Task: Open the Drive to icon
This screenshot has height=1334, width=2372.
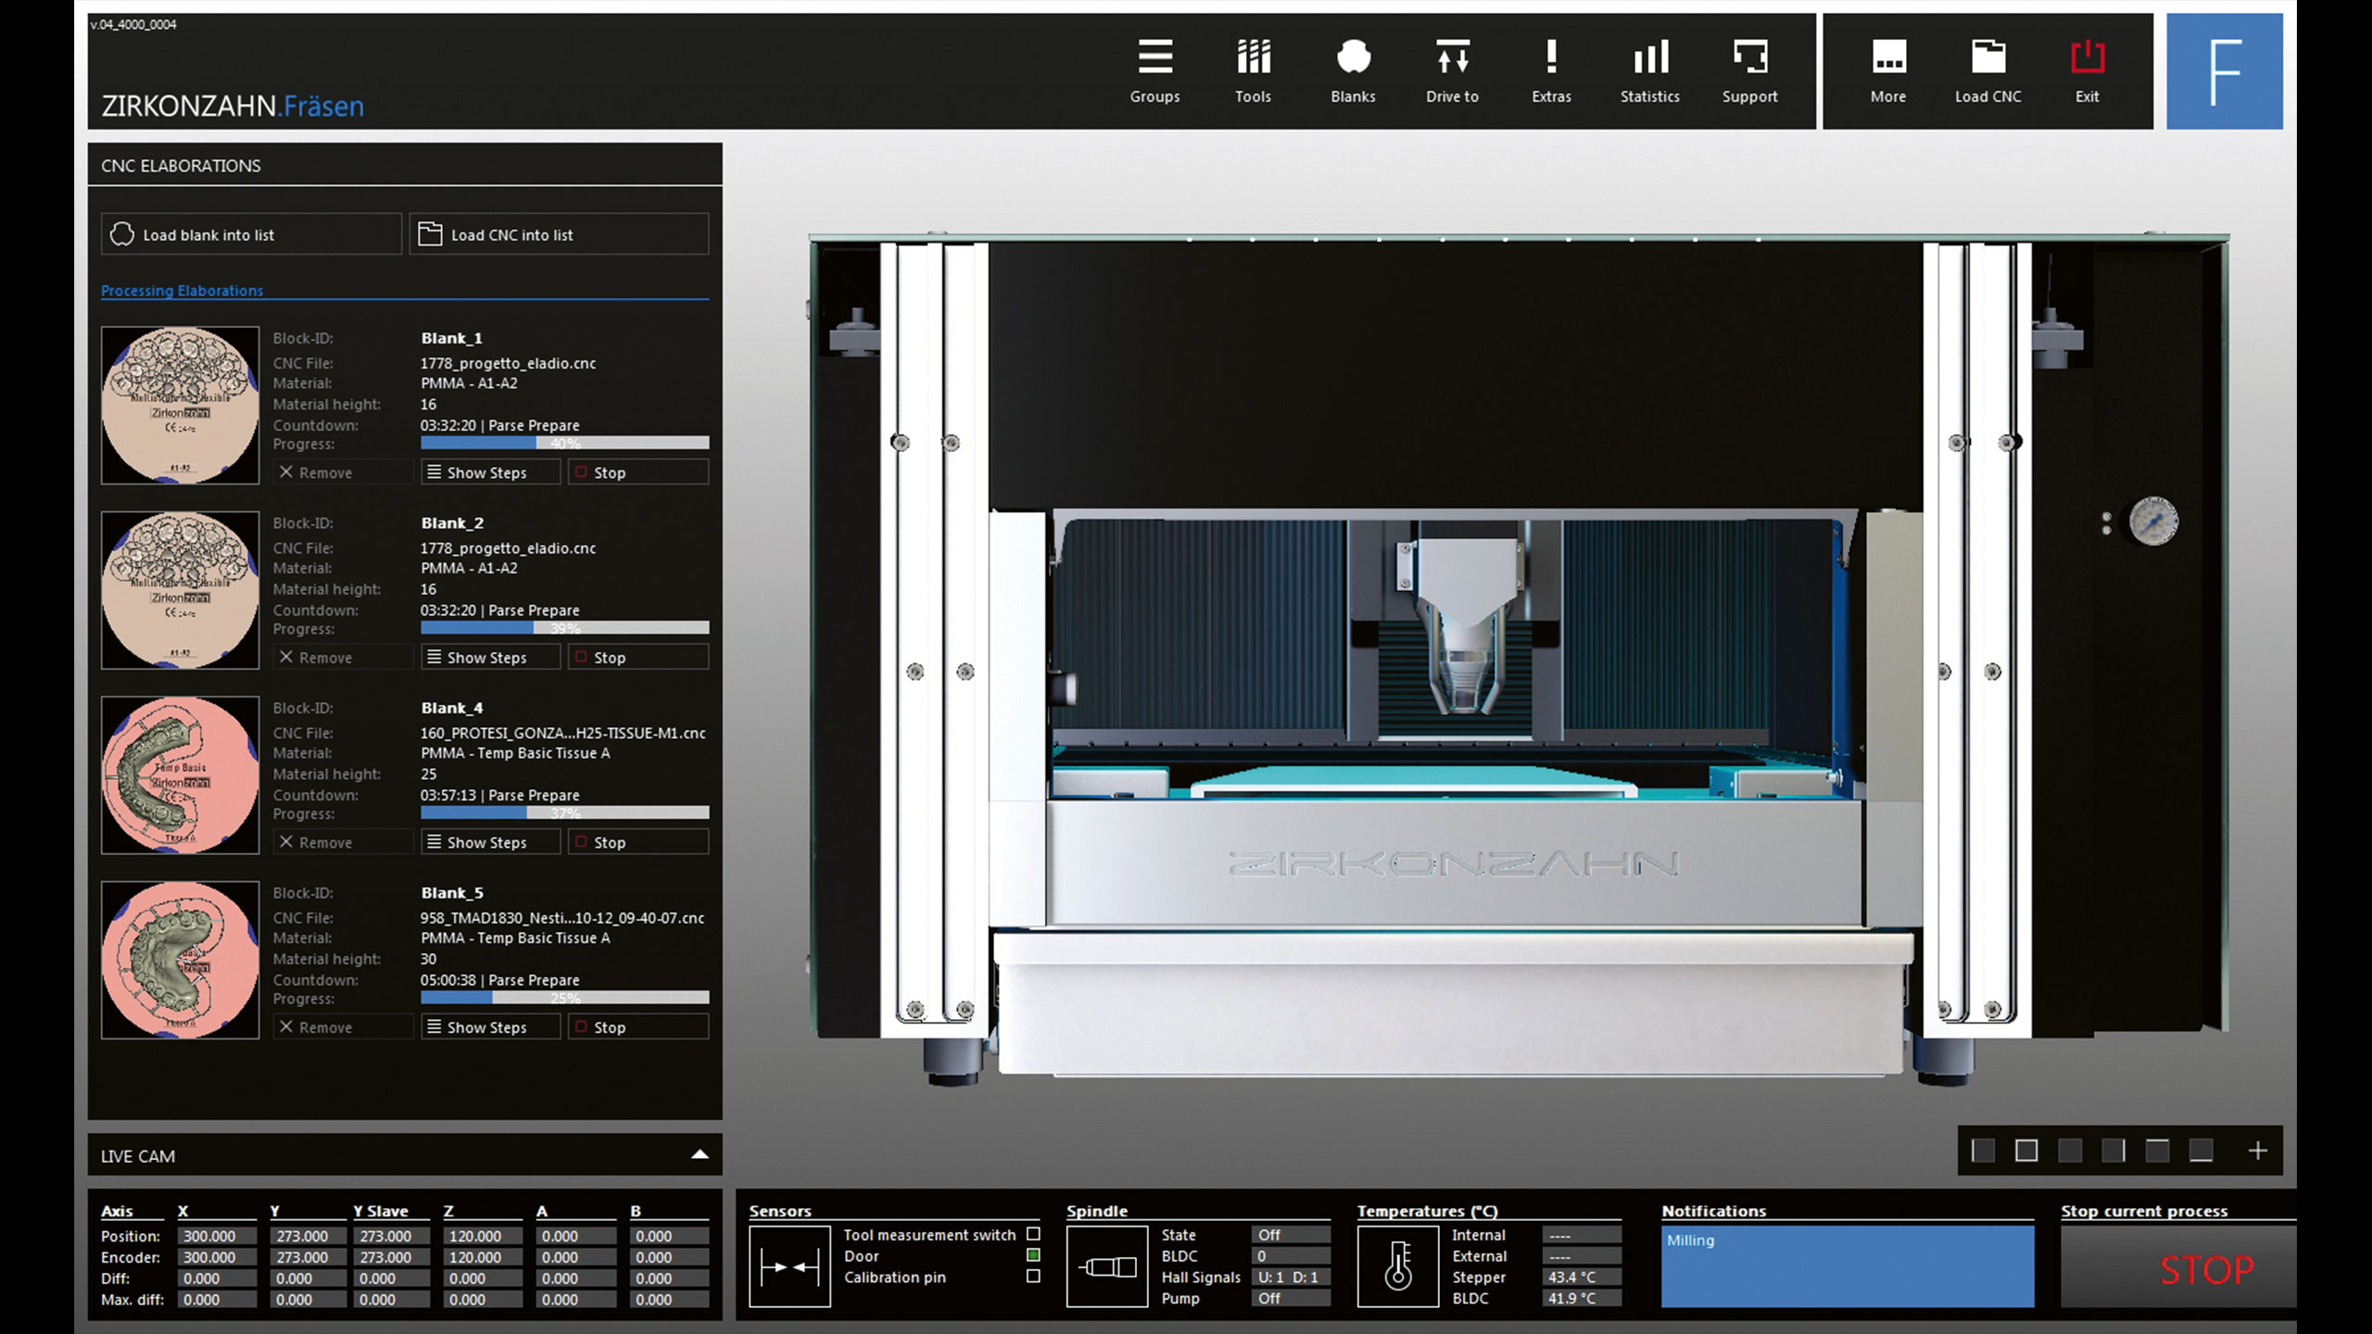Action: (1452, 57)
